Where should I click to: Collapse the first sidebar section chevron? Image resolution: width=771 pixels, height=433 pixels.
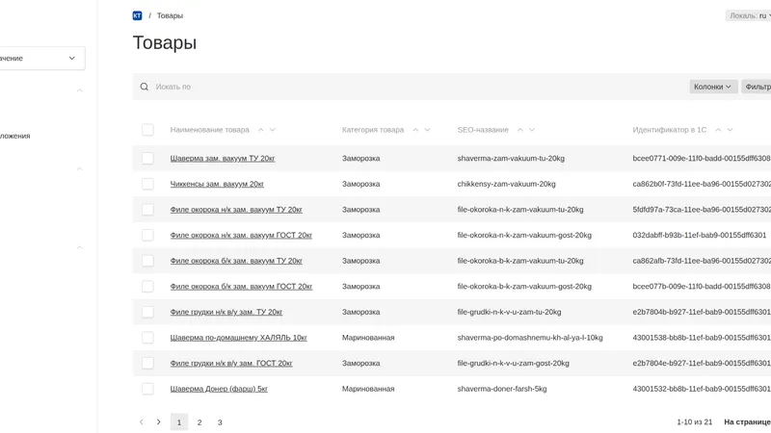[x=79, y=90]
